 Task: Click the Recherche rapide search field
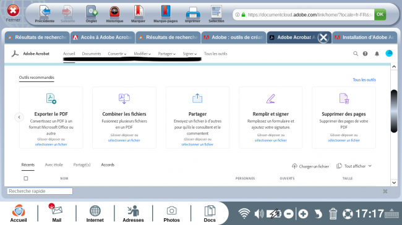pyautogui.click(x=40, y=191)
